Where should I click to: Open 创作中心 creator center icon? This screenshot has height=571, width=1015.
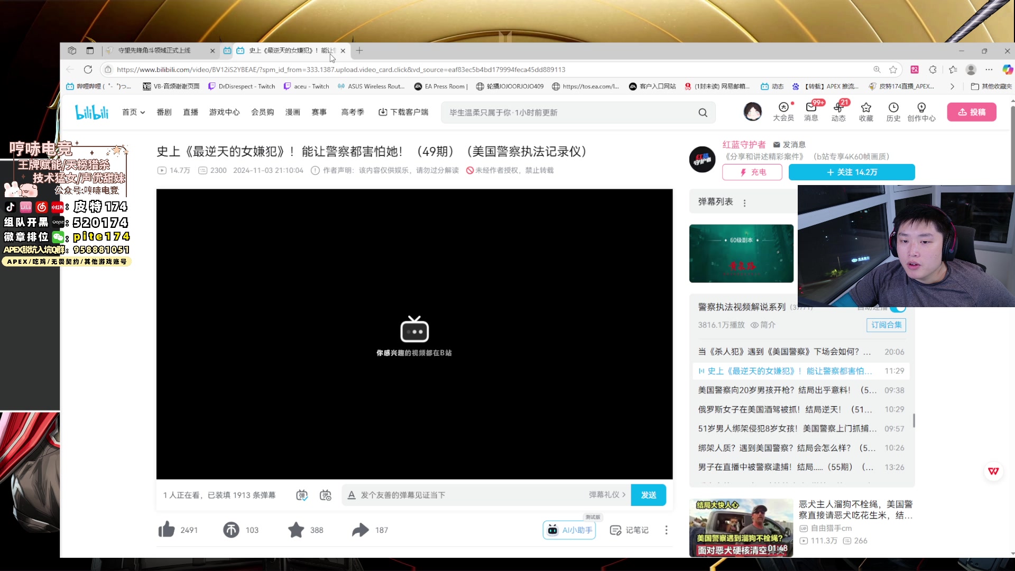921,112
